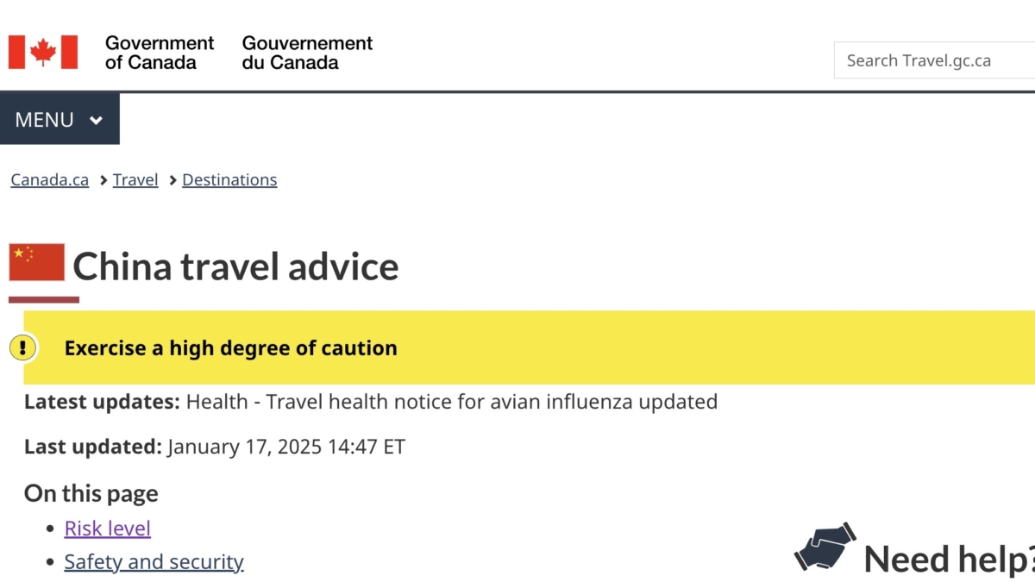Click the Gouvernement du Canada wordmark
1035x582 pixels.
click(307, 53)
